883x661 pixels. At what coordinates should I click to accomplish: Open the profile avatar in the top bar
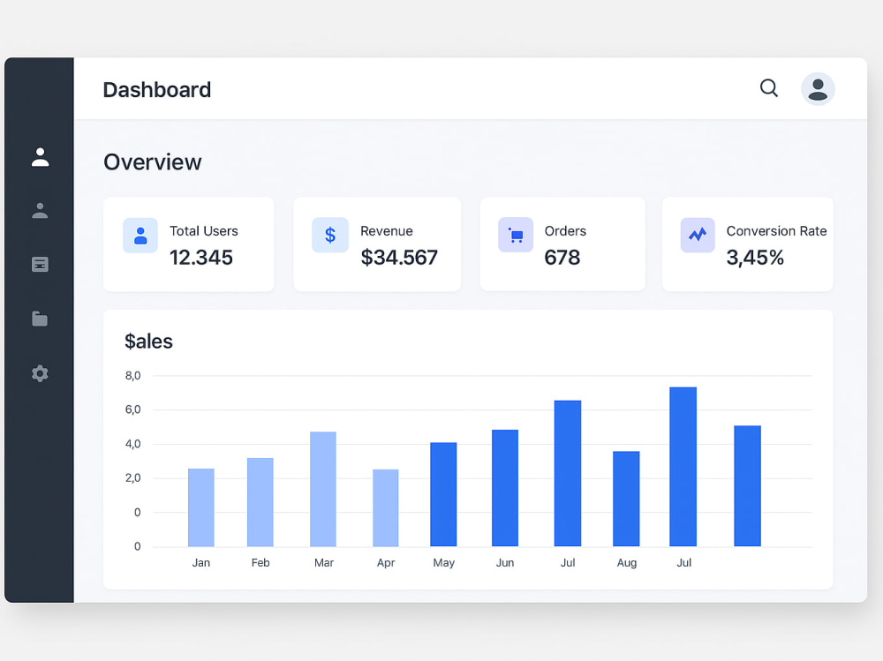(818, 88)
